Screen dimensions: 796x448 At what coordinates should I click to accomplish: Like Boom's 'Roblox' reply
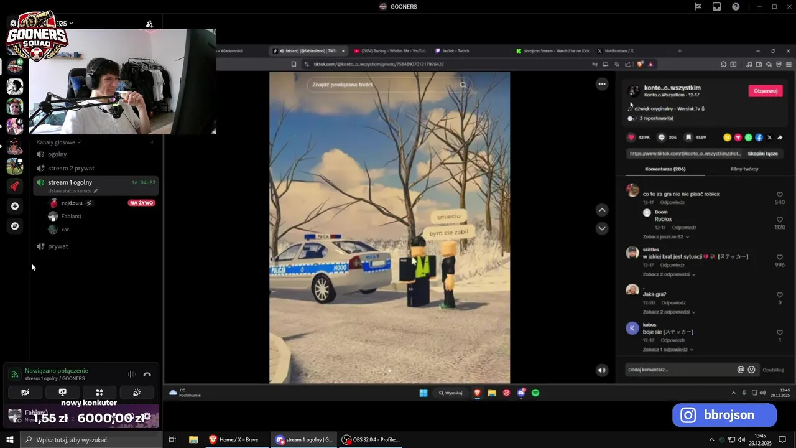coord(780,220)
